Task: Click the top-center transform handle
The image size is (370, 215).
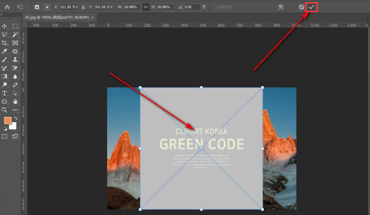Action: tap(201, 87)
